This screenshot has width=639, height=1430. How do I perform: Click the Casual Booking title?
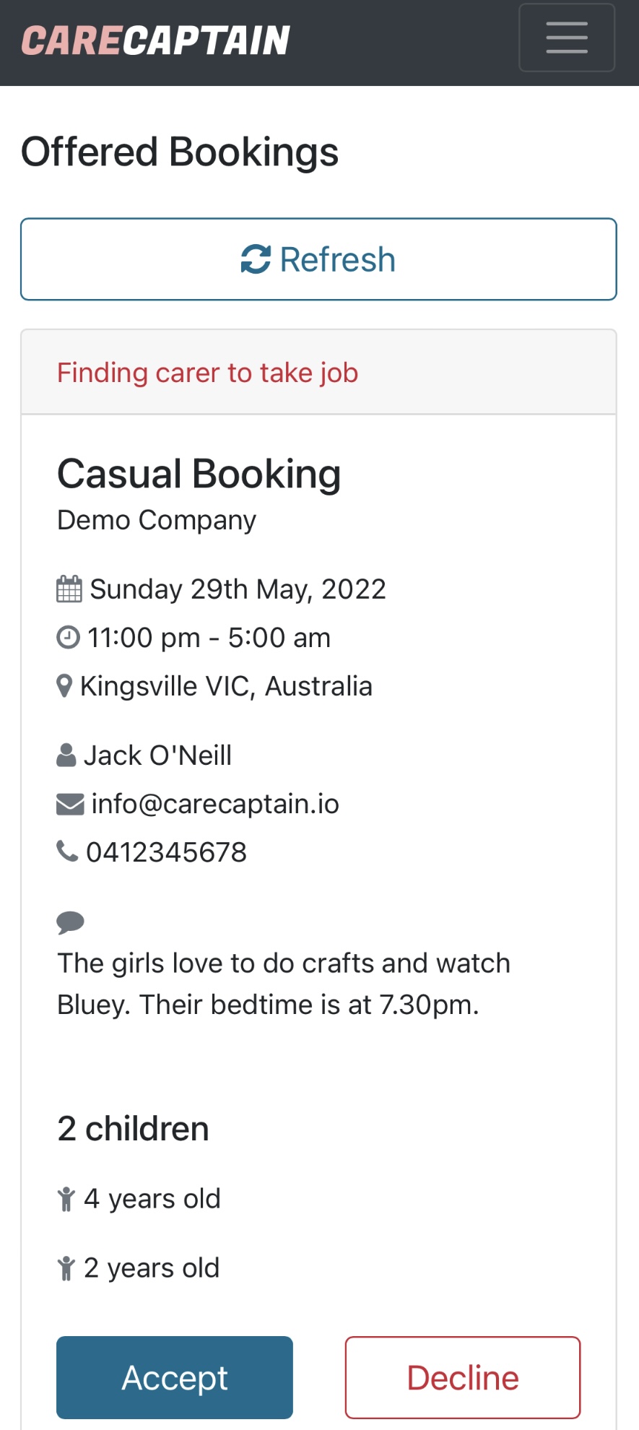click(x=199, y=474)
